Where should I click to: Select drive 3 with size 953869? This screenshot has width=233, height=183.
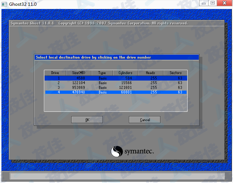116,87
